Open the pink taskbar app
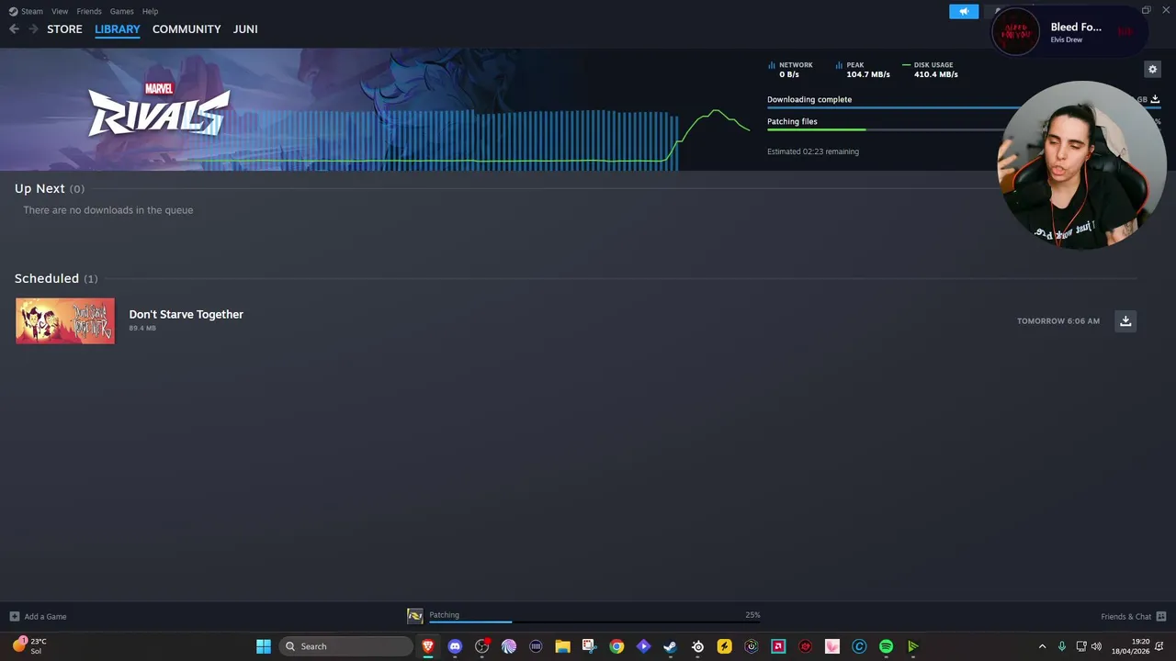1176x661 pixels. click(832, 646)
